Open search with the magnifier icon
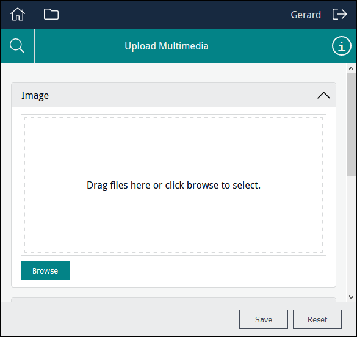Screen dimensions: 357x337 coord(17,46)
